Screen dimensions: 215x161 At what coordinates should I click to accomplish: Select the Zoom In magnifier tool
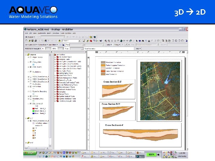click(106, 41)
